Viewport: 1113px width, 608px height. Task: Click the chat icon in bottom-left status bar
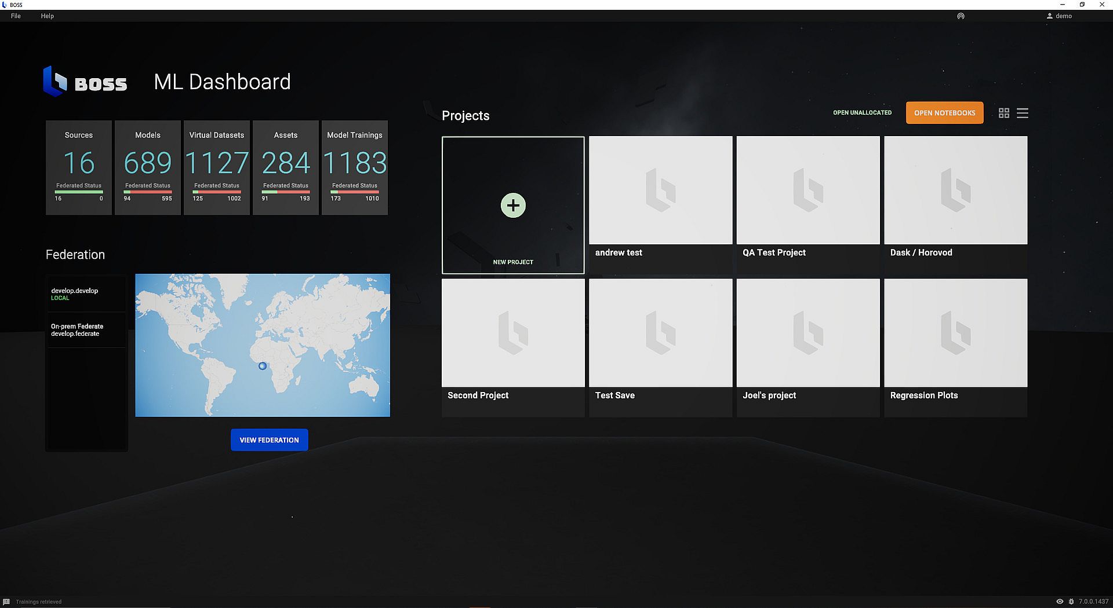6,602
